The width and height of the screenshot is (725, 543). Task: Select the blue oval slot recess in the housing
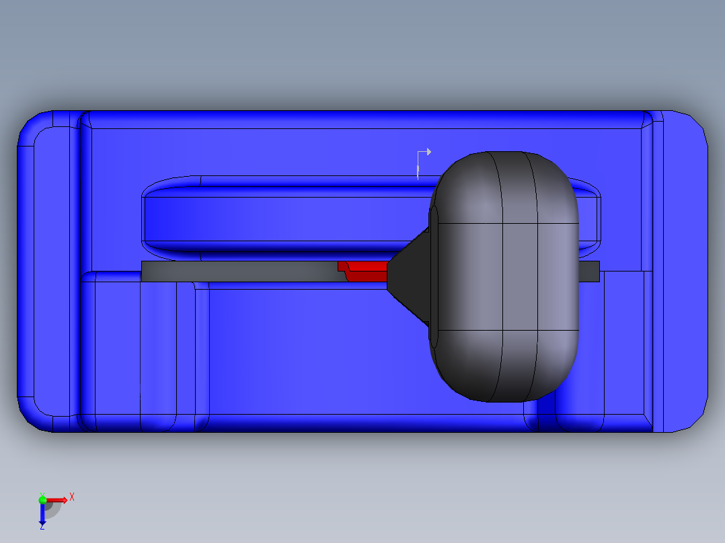(x=287, y=218)
